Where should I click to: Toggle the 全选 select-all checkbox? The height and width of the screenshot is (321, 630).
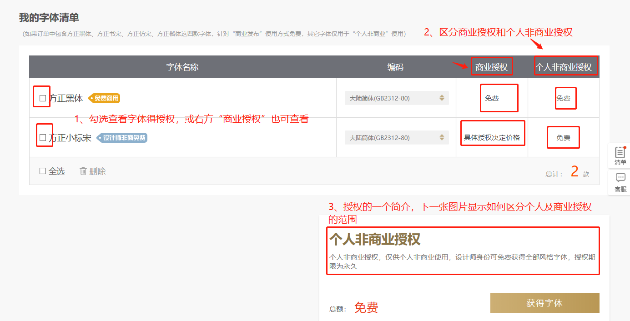(x=43, y=171)
